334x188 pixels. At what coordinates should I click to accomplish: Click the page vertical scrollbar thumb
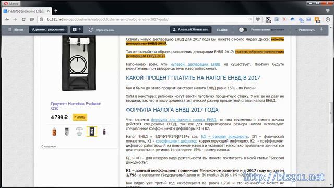click(331, 113)
